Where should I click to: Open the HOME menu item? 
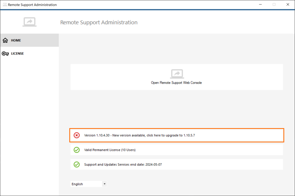click(x=16, y=40)
